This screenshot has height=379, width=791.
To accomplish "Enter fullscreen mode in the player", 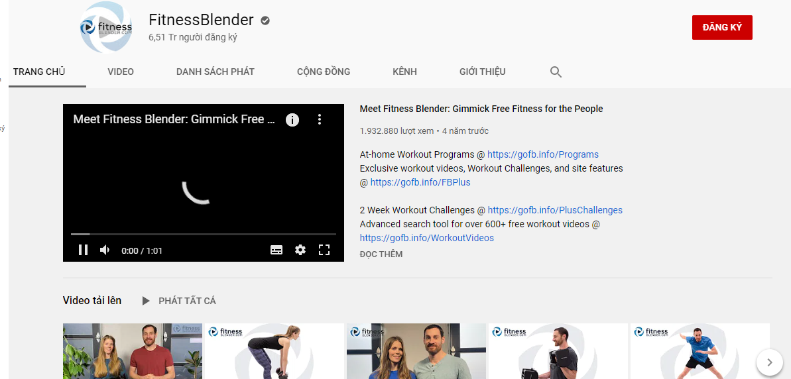I will pyautogui.click(x=324, y=250).
